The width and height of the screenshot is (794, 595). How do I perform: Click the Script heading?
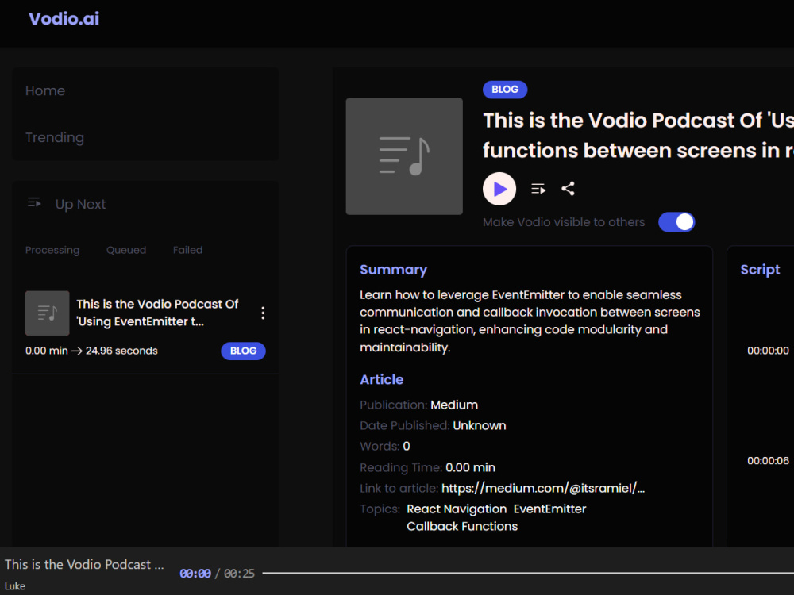click(760, 270)
